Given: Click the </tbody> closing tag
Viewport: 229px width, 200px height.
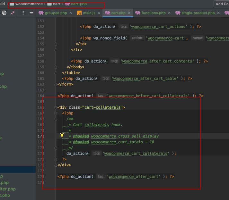Looking at the screenshot, I should point(75,67).
